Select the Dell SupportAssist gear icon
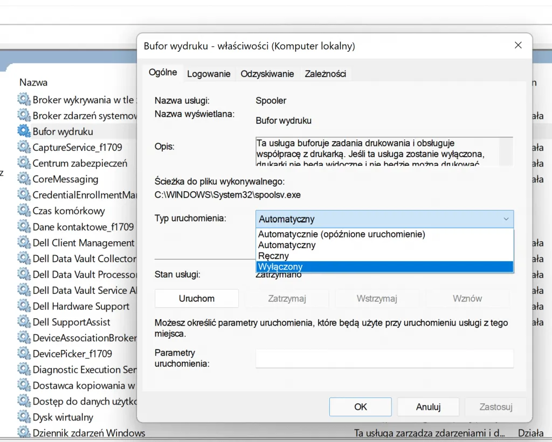 (24, 322)
